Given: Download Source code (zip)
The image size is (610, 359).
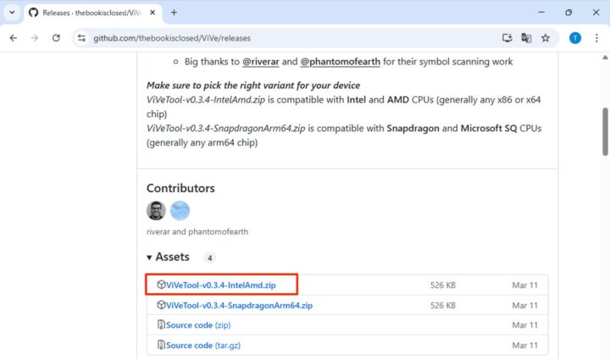Looking at the screenshot, I should tap(198, 325).
